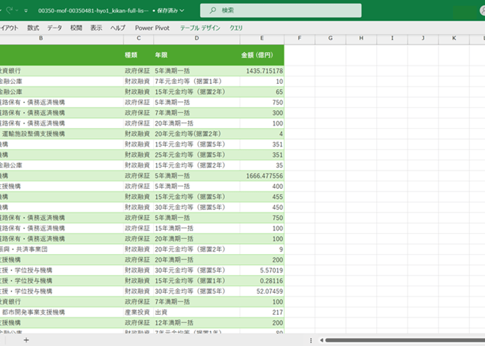Switch to the 校閲 tab
Viewport: 485px width, 346px height.
pos(76,28)
